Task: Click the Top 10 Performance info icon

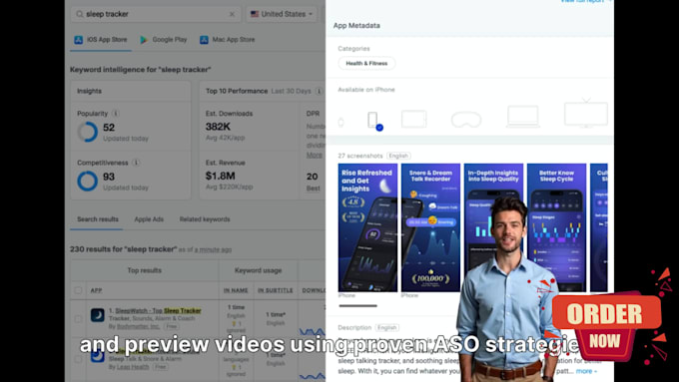Action: [319, 92]
